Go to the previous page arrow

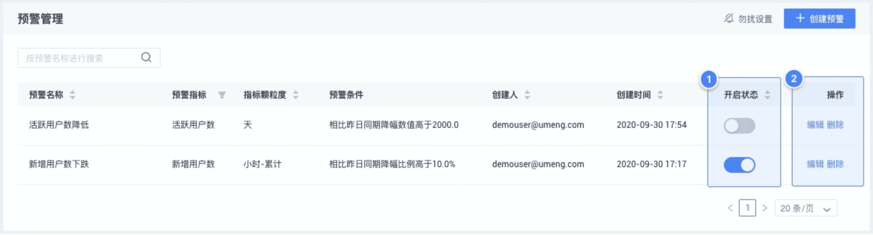tap(730, 208)
